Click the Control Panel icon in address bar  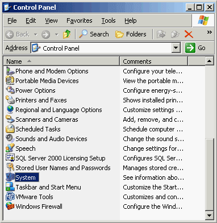[x=36, y=48]
